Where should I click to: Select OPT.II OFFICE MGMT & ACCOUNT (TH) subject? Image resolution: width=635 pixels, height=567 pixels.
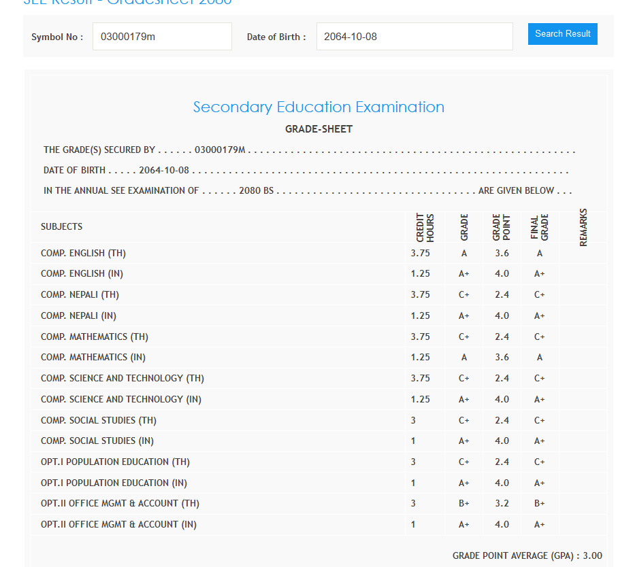pyautogui.click(x=120, y=504)
